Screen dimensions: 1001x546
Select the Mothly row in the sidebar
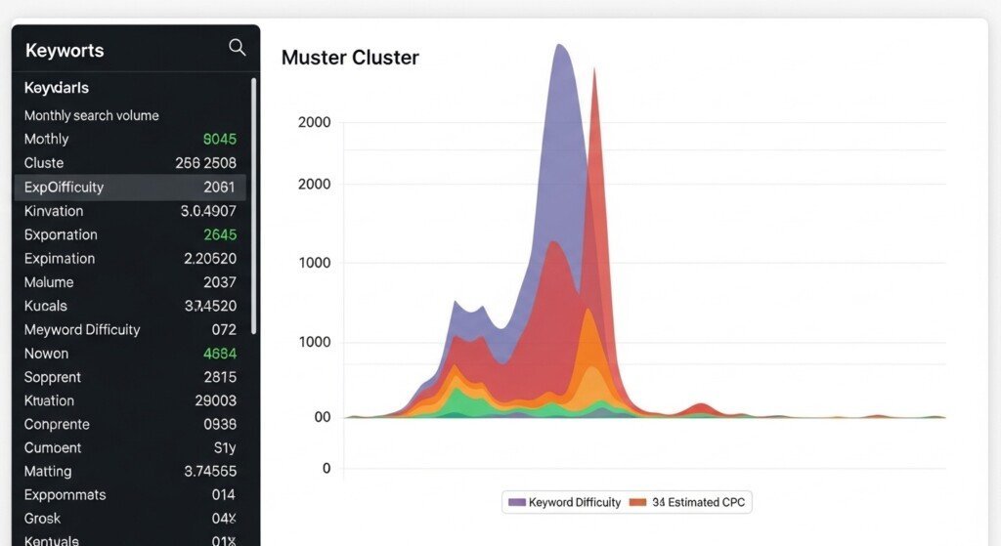pos(130,139)
